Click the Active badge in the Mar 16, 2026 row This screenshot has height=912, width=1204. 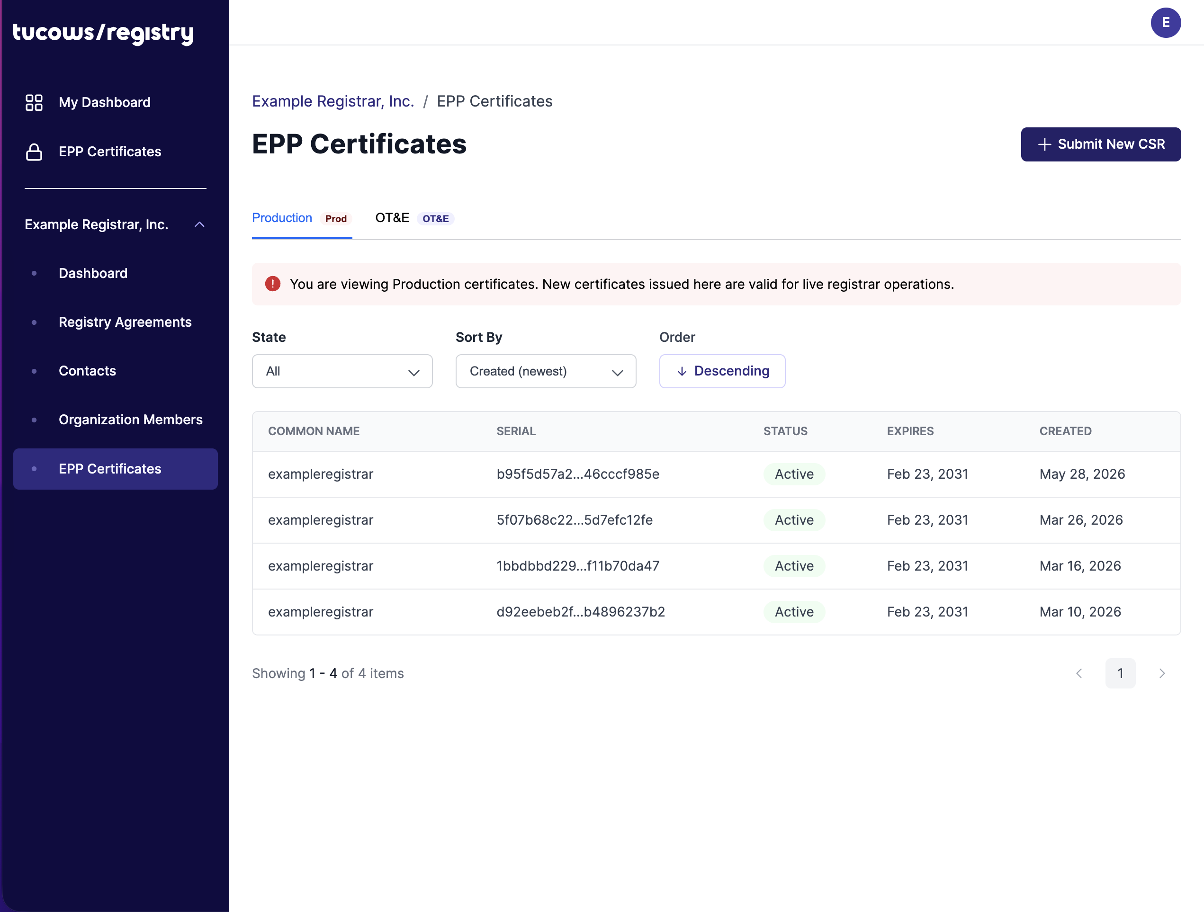coord(794,566)
